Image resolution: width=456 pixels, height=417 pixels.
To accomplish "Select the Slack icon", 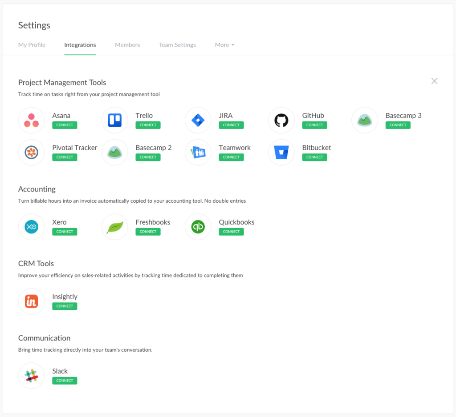I will 31,376.
